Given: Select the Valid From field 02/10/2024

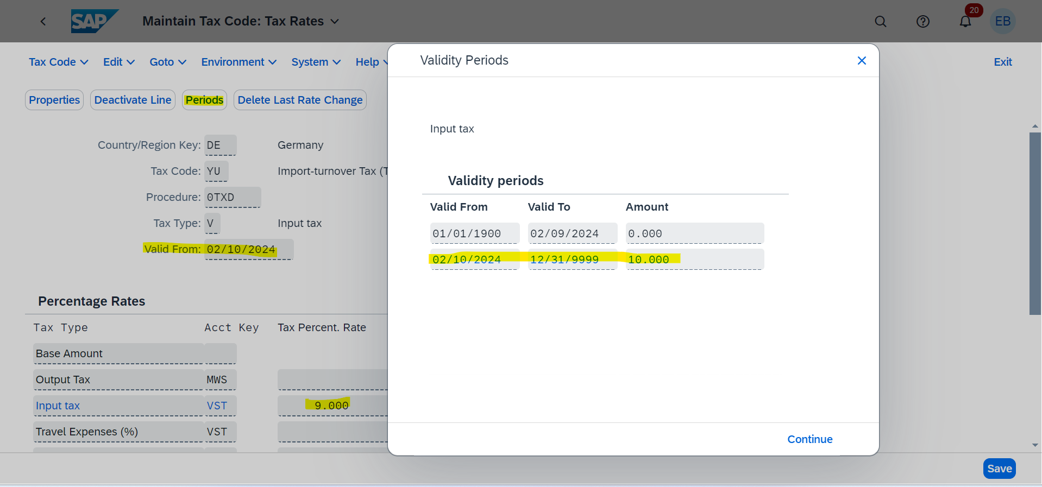Looking at the screenshot, I should point(249,249).
